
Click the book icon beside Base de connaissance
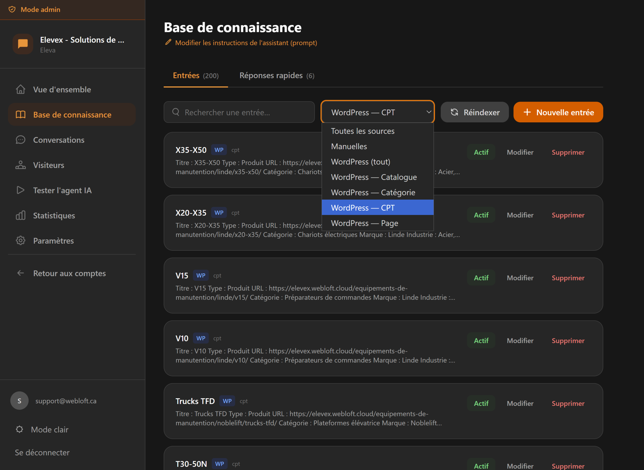click(20, 115)
